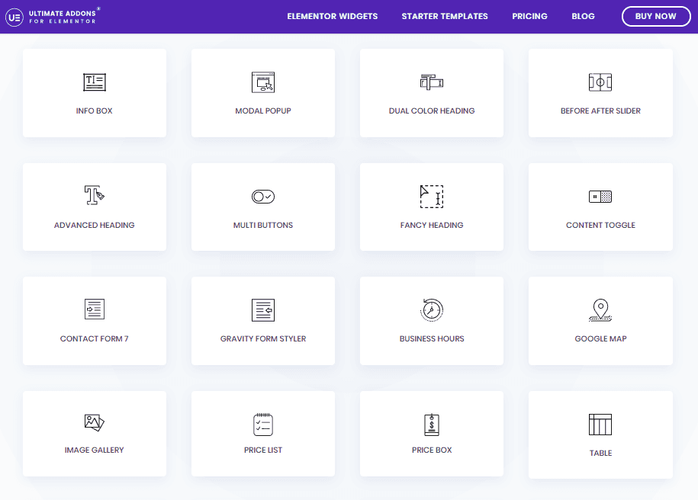The height and width of the screenshot is (500, 698).
Task: Select the Google Map text label
Action: pyautogui.click(x=600, y=338)
